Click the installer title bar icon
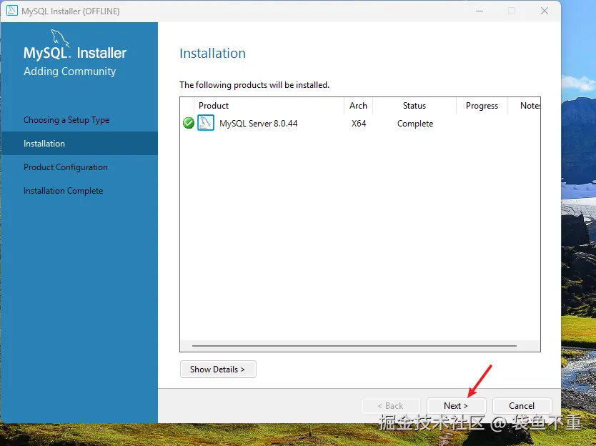The image size is (596, 446). pos(12,11)
